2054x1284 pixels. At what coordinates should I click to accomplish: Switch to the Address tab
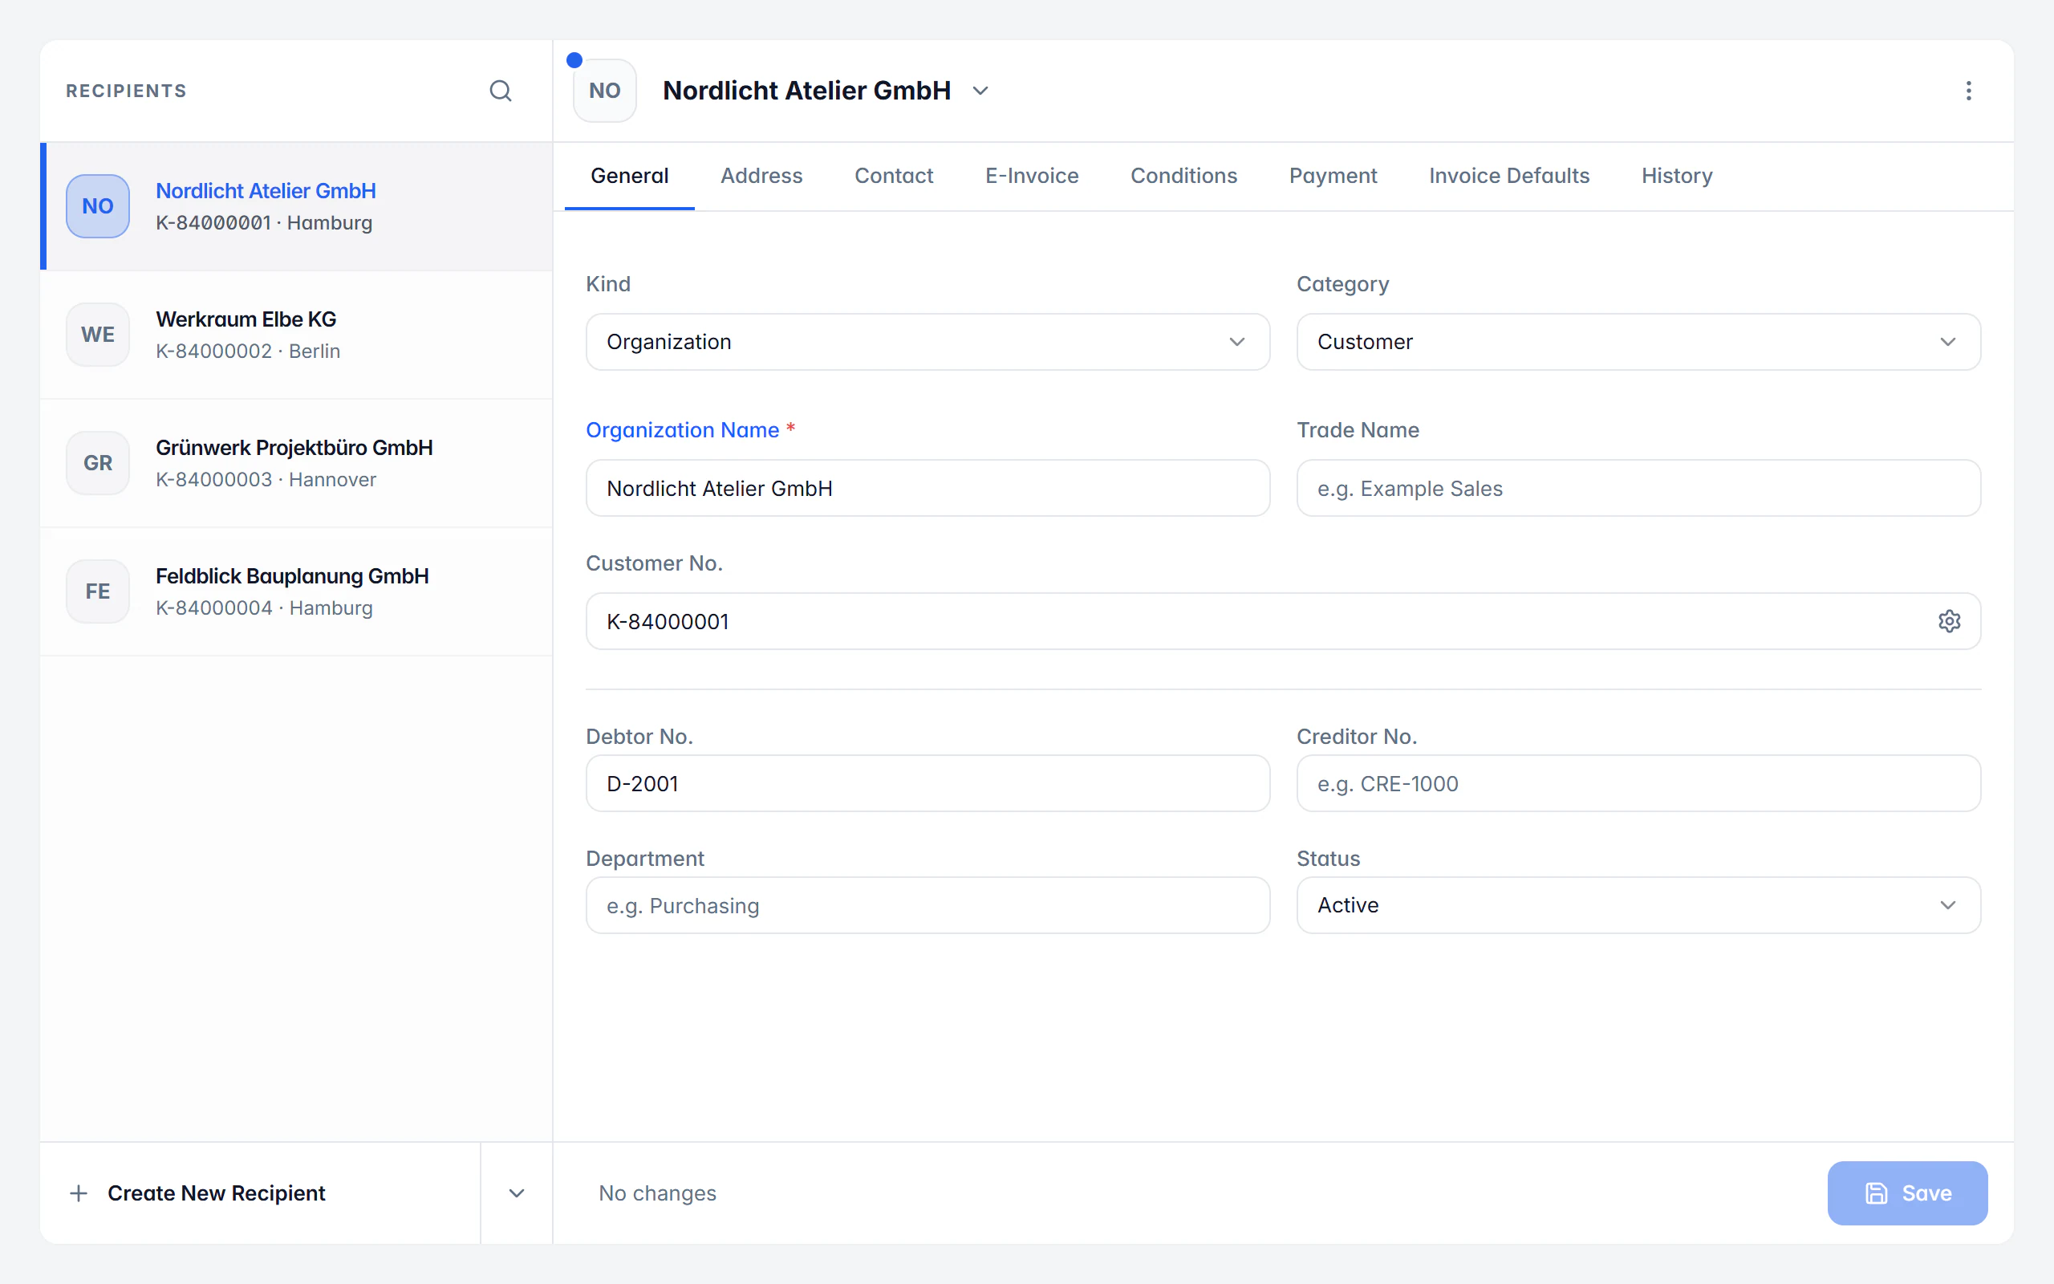pos(761,176)
